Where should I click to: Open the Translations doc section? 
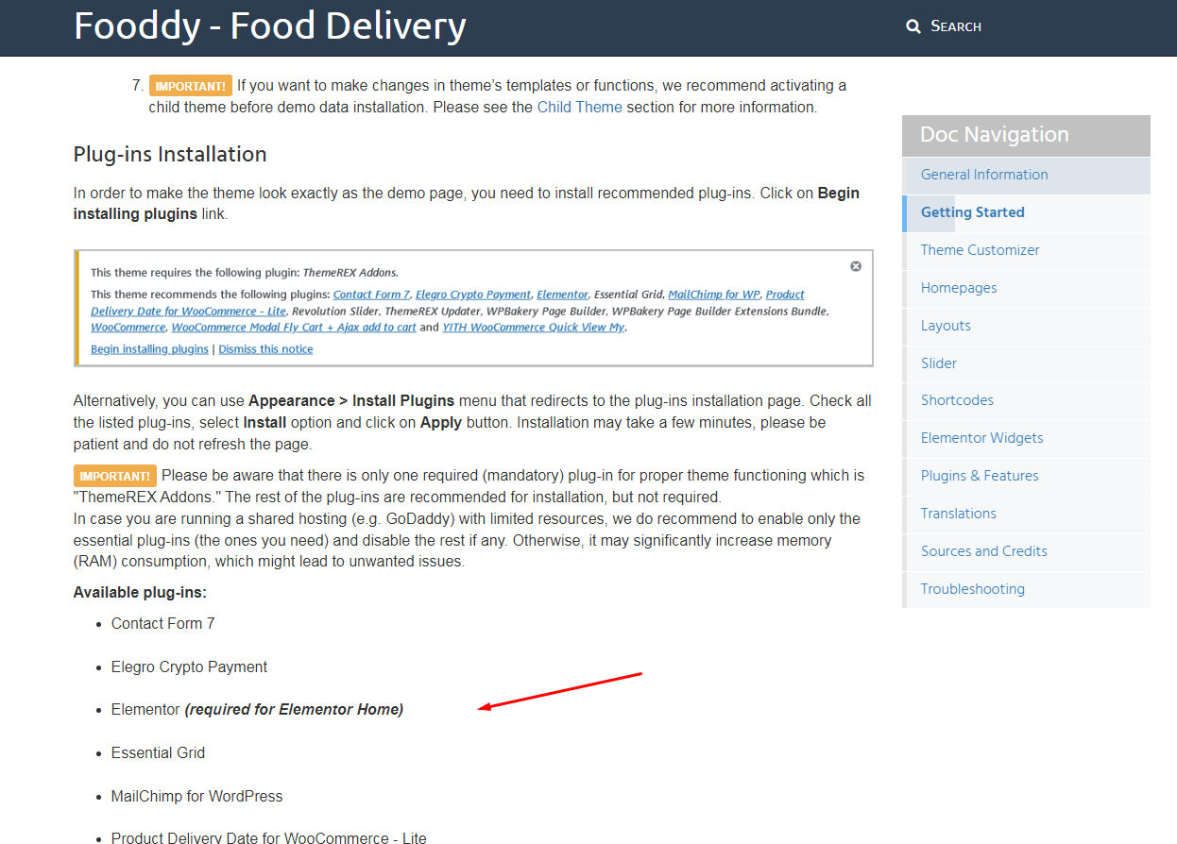pyautogui.click(x=1026, y=514)
